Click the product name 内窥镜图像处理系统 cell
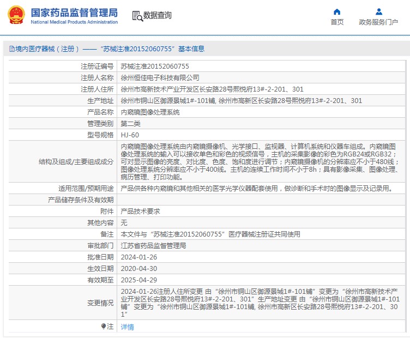The width and height of the screenshot is (410, 338). coord(150,112)
